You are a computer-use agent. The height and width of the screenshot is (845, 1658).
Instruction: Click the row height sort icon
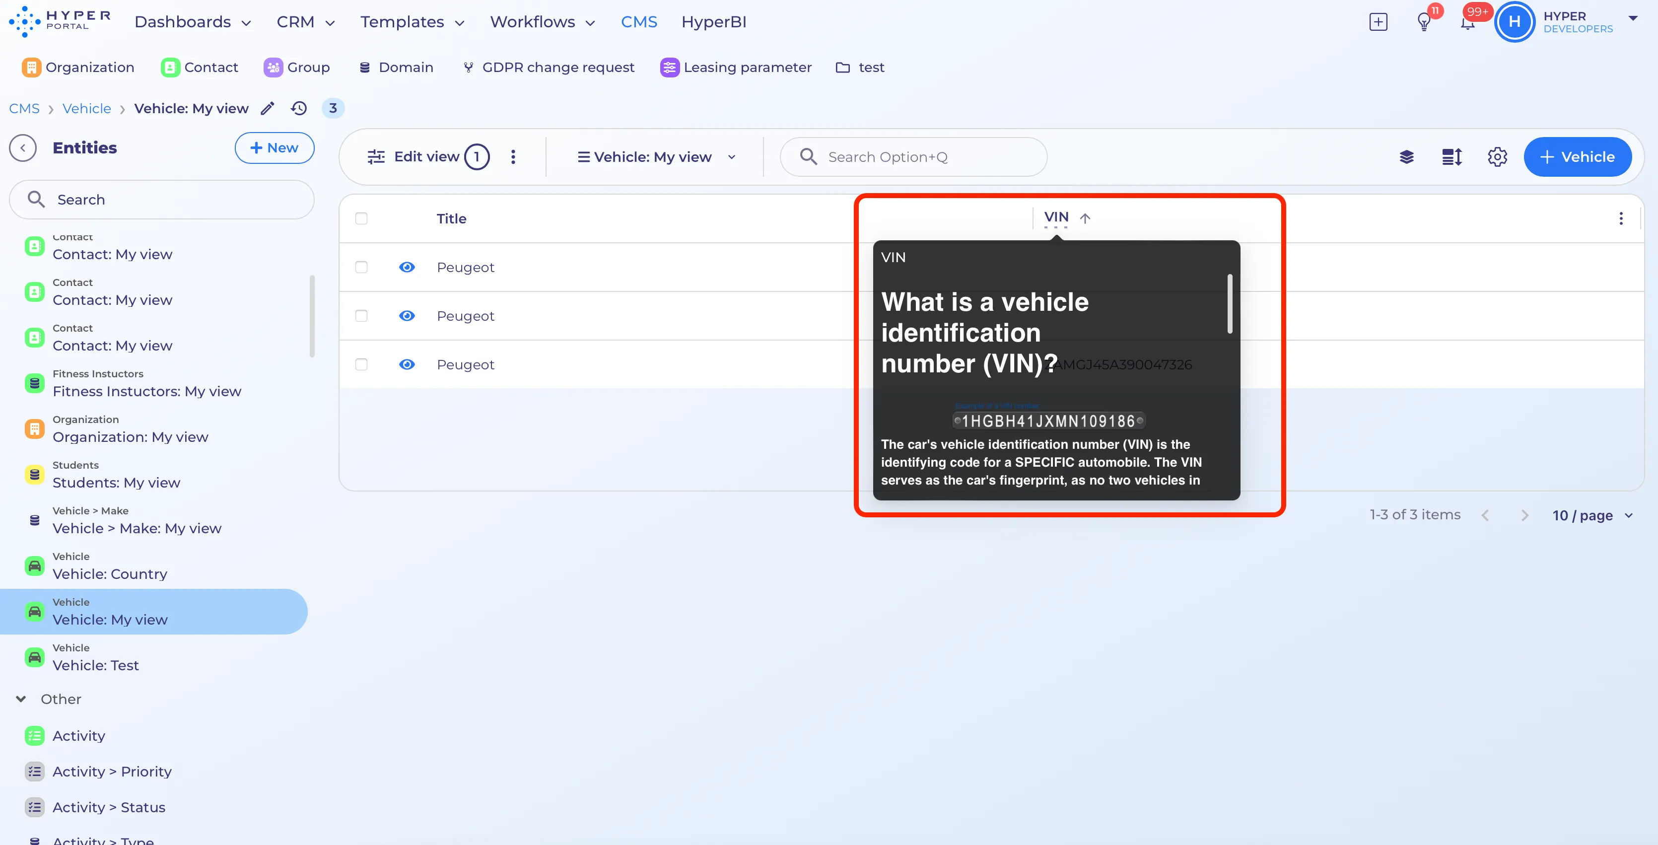pos(1452,157)
